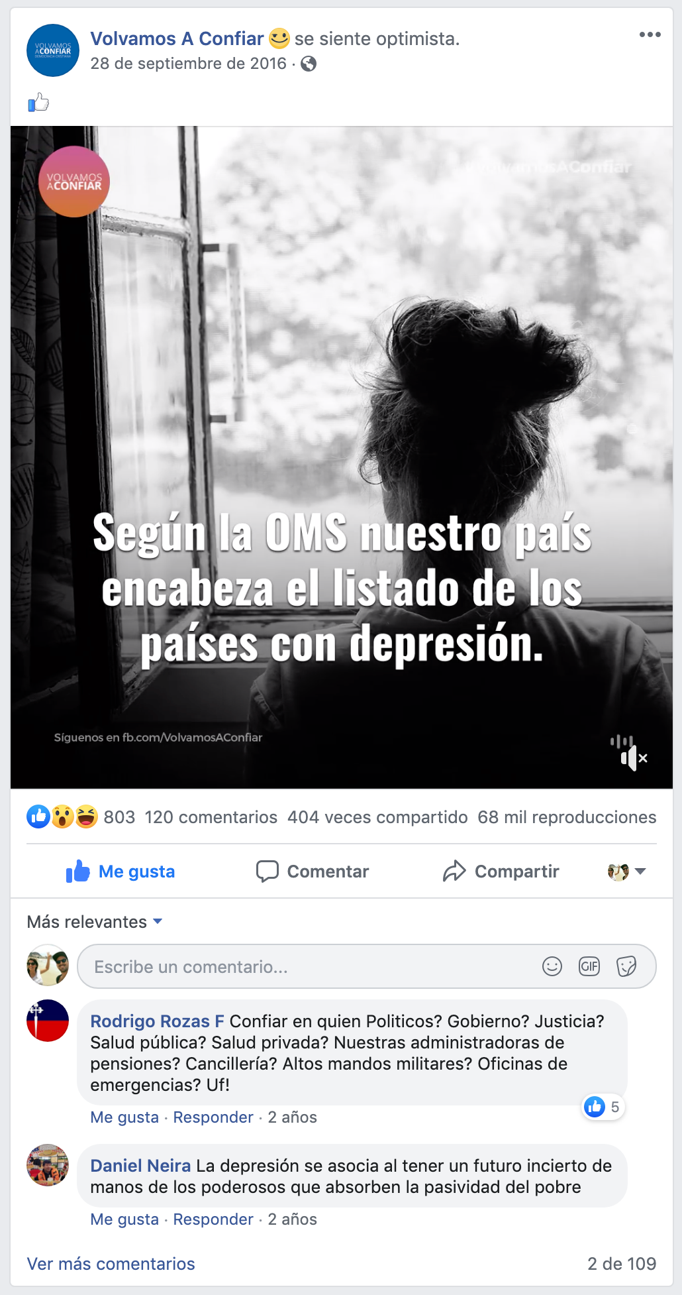Expand the Más relevantes sort dropdown

(95, 922)
